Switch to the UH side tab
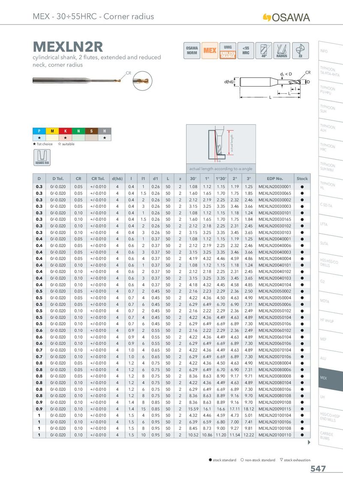The width and height of the screenshot is (343, 485). coord(330,398)
